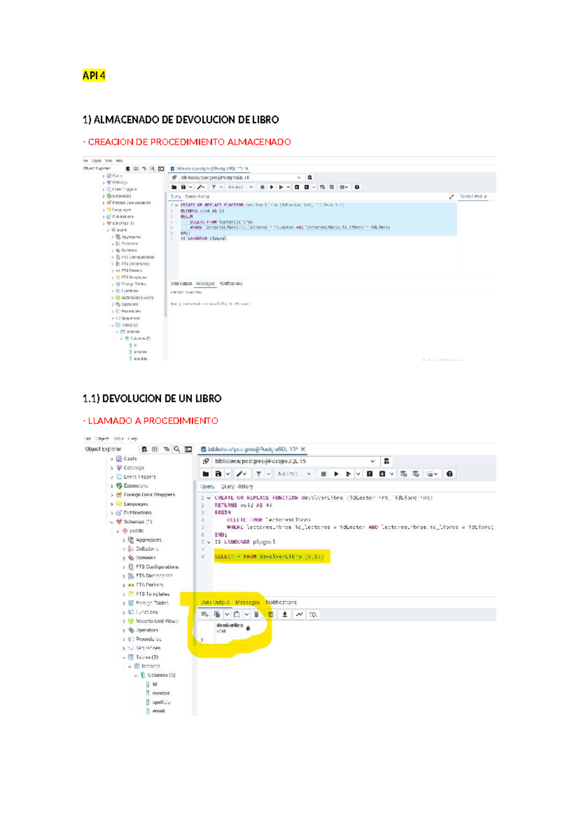Switch to Messages tab in second pgAdmin
Viewport: 579px width, 819px height.
[x=248, y=602]
